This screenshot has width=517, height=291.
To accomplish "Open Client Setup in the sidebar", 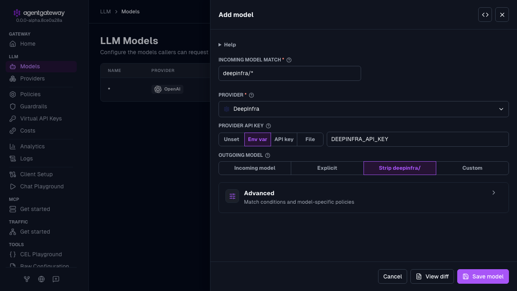I will pyautogui.click(x=41, y=174).
